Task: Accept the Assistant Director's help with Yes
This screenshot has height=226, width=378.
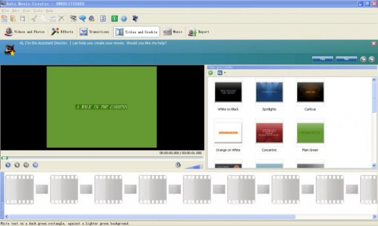Action: coord(322,59)
